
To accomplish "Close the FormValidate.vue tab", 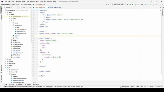I will click(46, 8).
